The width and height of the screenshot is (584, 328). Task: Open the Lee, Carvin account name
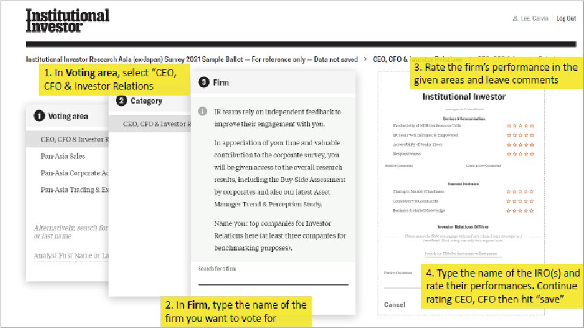click(x=534, y=18)
